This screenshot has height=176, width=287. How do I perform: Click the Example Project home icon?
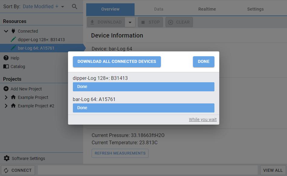(x=13, y=97)
